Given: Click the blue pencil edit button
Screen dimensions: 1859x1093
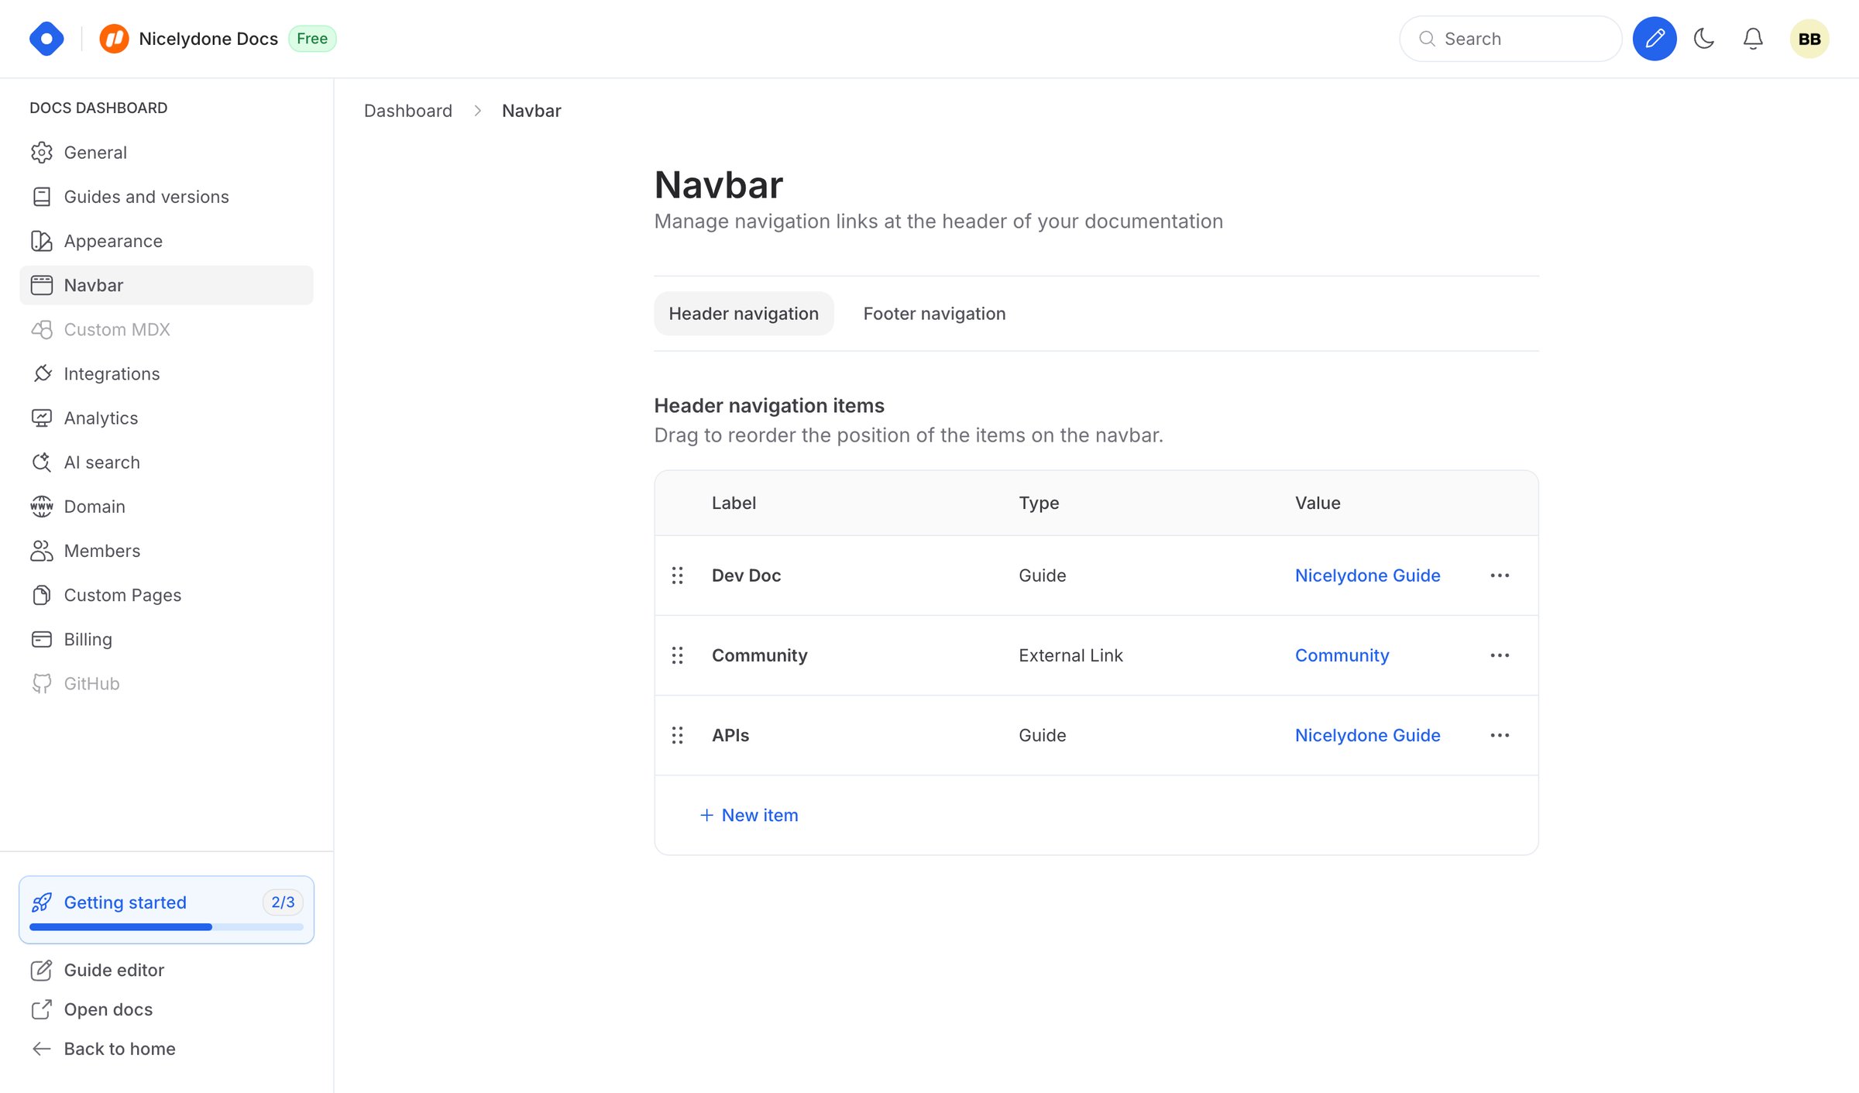Looking at the screenshot, I should click(x=1655, y=39).
